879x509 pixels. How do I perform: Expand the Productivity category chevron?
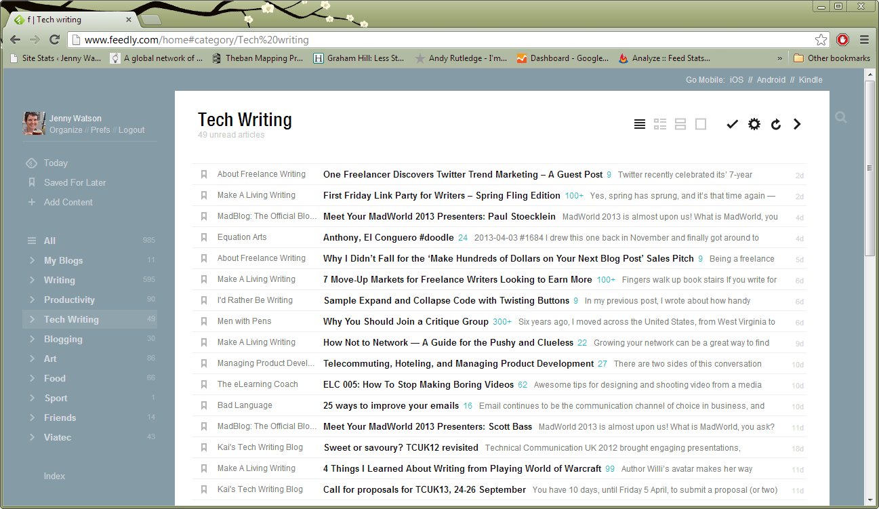click(32, 300)
